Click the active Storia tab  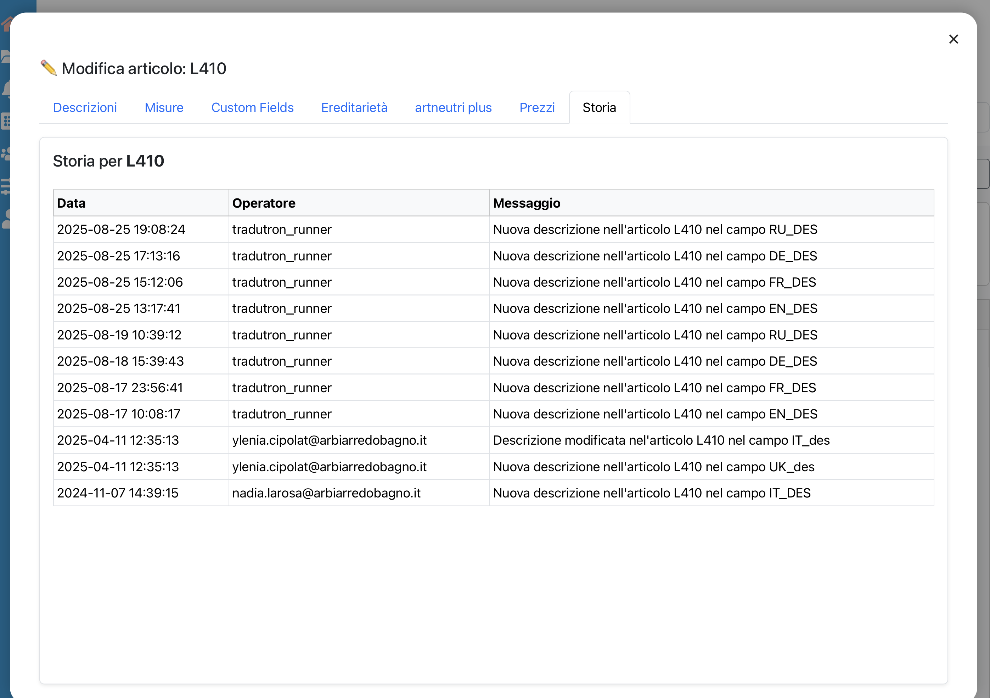[599, 107]
